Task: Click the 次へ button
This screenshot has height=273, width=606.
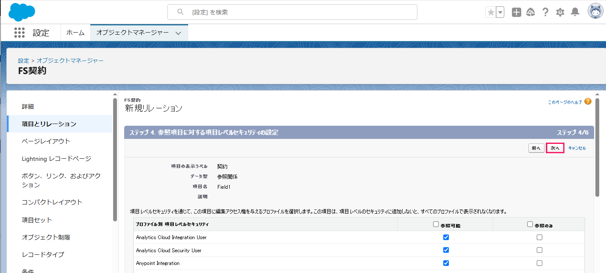Action: [555, 148]
